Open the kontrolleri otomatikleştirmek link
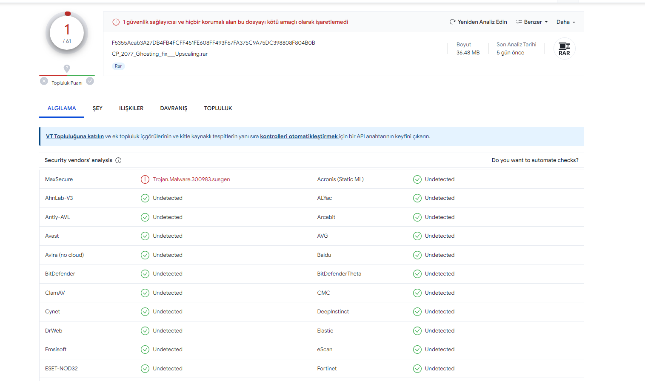 [299, 136]
